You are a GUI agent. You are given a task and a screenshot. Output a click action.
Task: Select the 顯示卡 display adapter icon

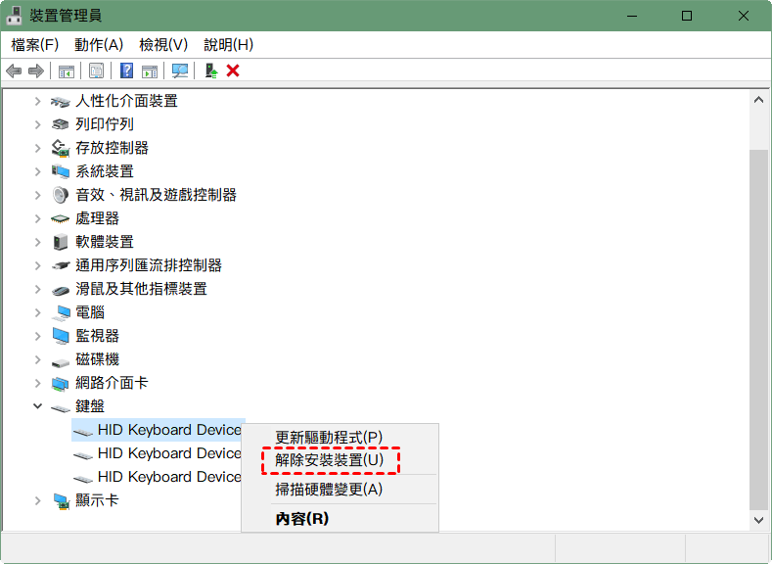61,501
